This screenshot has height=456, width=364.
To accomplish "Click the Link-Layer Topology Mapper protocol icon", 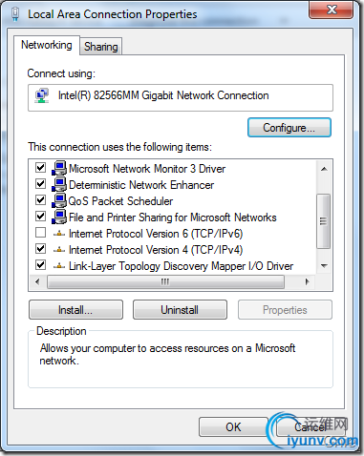I will tap(59, 266).
